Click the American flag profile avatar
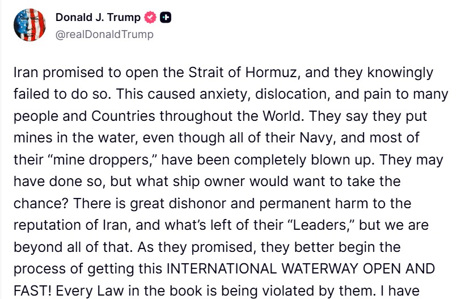 pos(29,25)
